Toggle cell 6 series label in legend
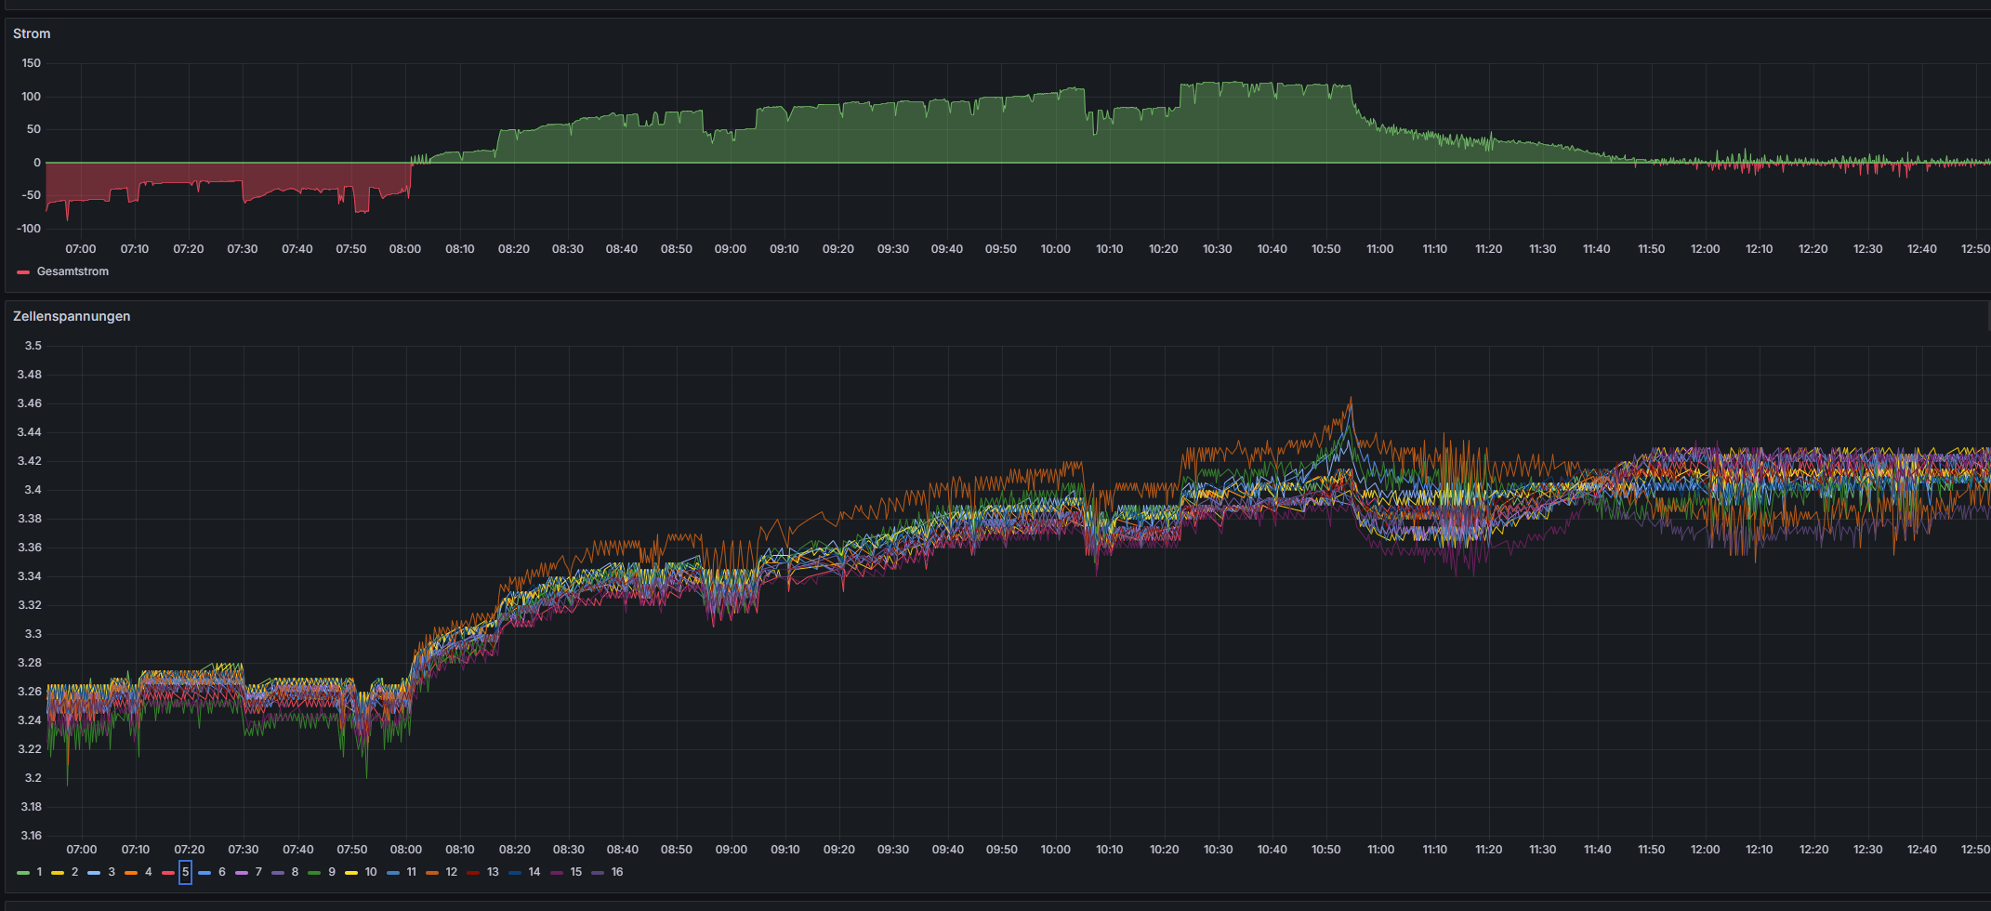Image resolution: width=1991 pixels, height=911 pixels. (221, 872)
